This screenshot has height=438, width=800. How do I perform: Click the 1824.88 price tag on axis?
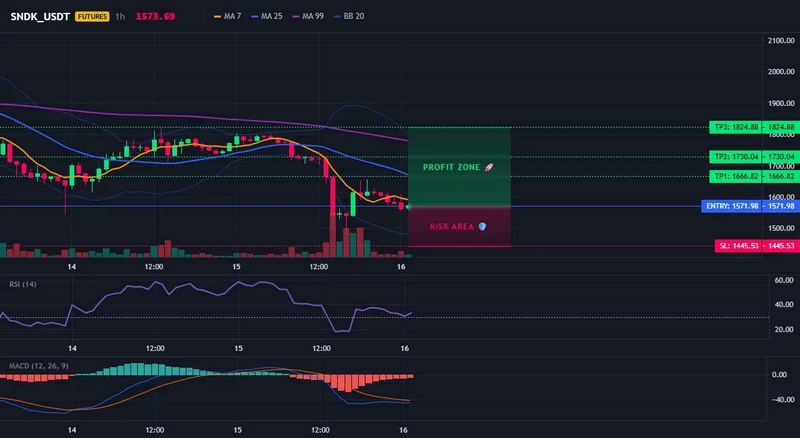pos(781,127)
